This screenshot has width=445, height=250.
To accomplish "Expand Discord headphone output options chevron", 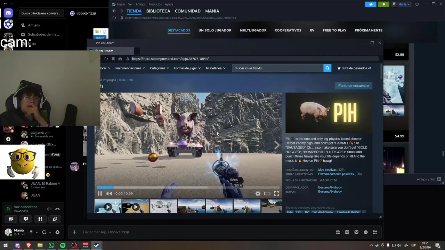I will click(50, 232).
